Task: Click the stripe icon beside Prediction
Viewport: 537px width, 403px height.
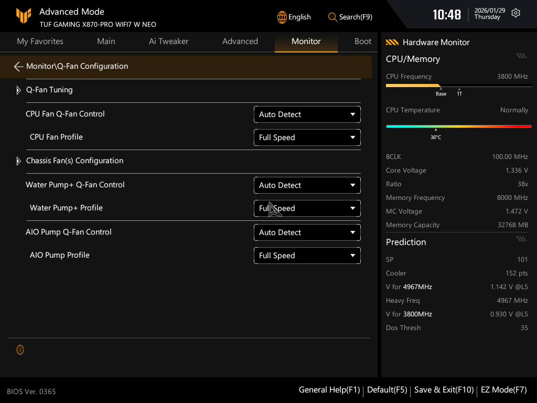Action: (521, 239)
